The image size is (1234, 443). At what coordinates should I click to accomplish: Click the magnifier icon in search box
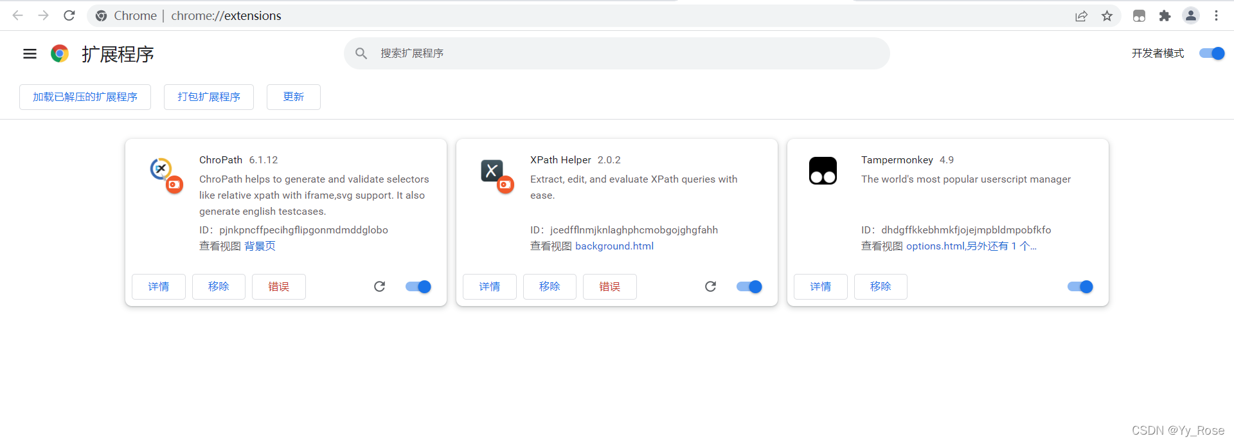[x=361, y=53]
